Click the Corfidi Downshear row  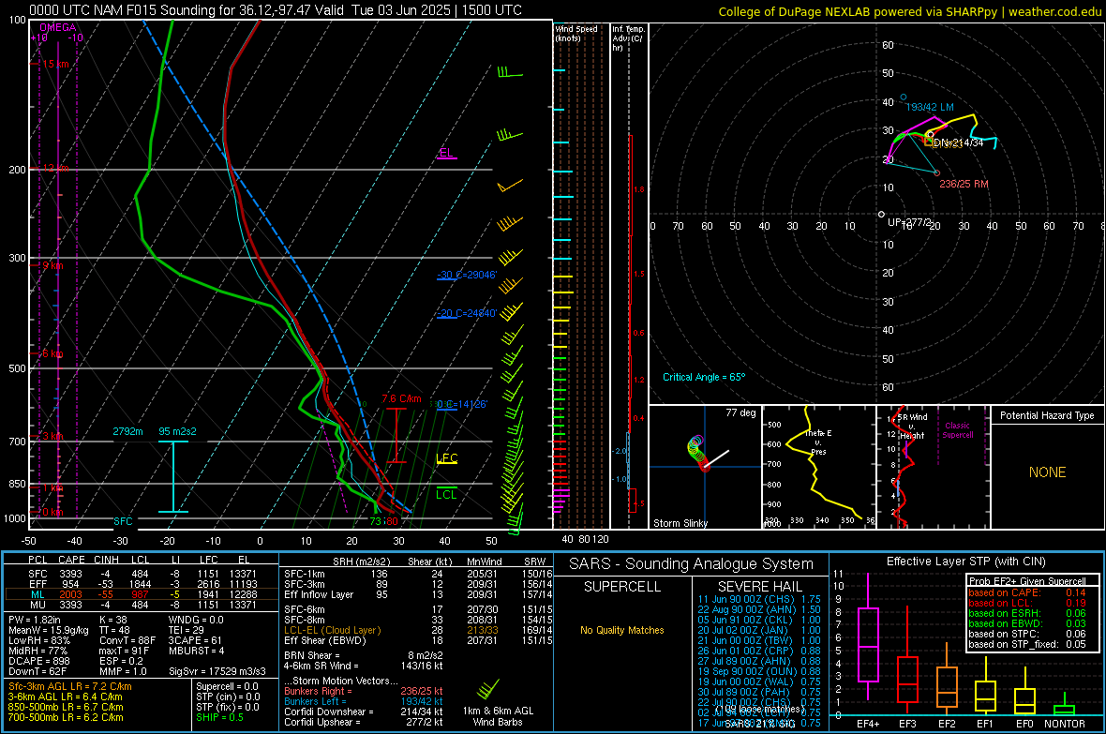tap(364, 712)
